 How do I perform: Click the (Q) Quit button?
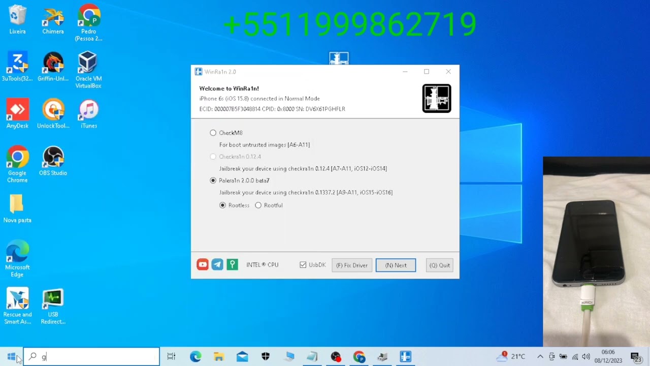click(x=440, y=265)
